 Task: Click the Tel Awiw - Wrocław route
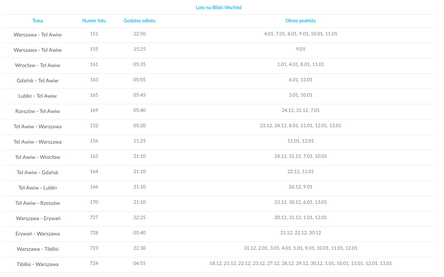38,157
